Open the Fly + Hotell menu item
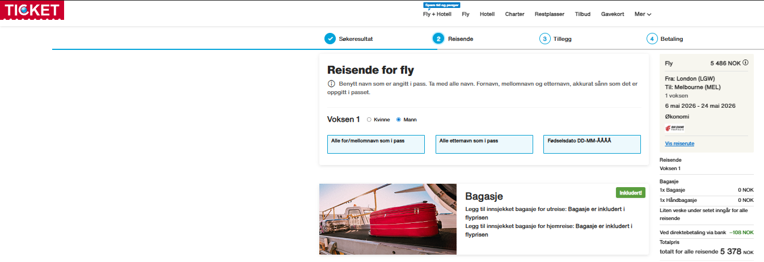 (437, 14)
